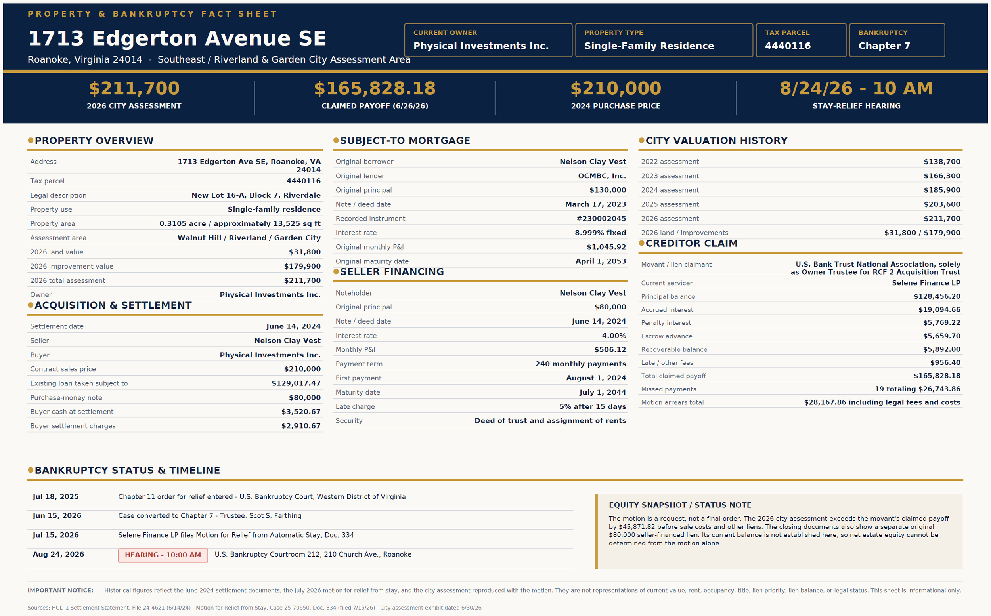Click the Jul 15, 2026 timeline date
Screen dimensions: 991x616
point(55,535)
